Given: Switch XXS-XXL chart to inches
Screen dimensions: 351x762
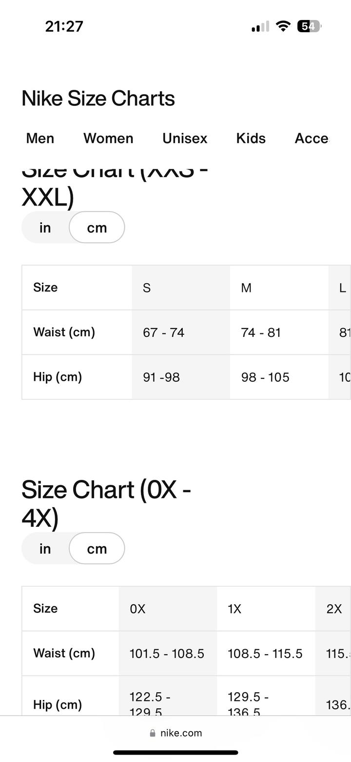Looking at the screenshot, I should coord(45,227).
